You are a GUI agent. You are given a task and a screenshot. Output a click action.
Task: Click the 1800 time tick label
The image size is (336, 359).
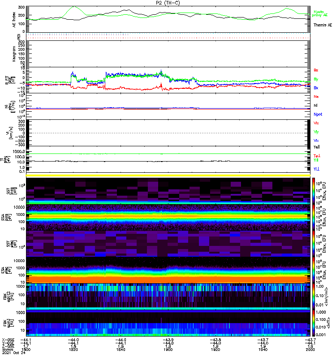pyautogui.click(x=26, y=350)
